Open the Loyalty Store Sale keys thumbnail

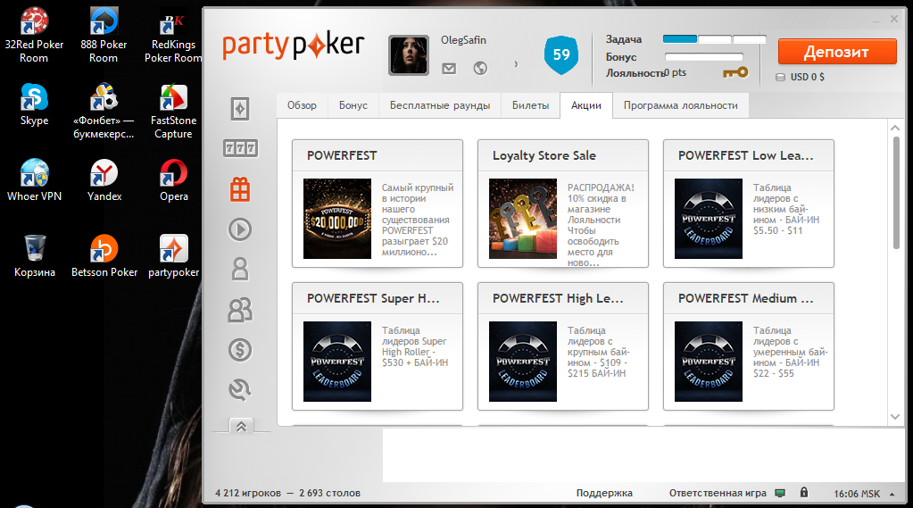[523, 219]
